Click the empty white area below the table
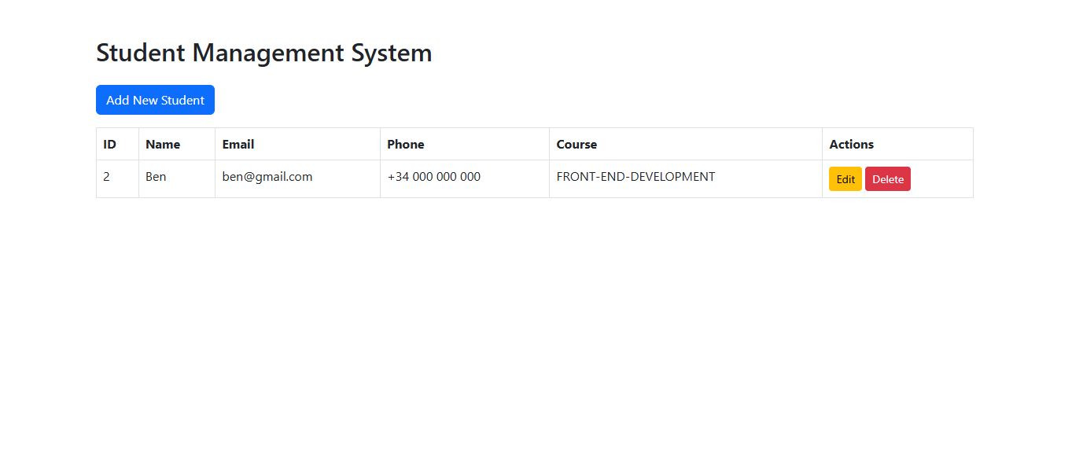1072x474 pixels. pos(535,330)
